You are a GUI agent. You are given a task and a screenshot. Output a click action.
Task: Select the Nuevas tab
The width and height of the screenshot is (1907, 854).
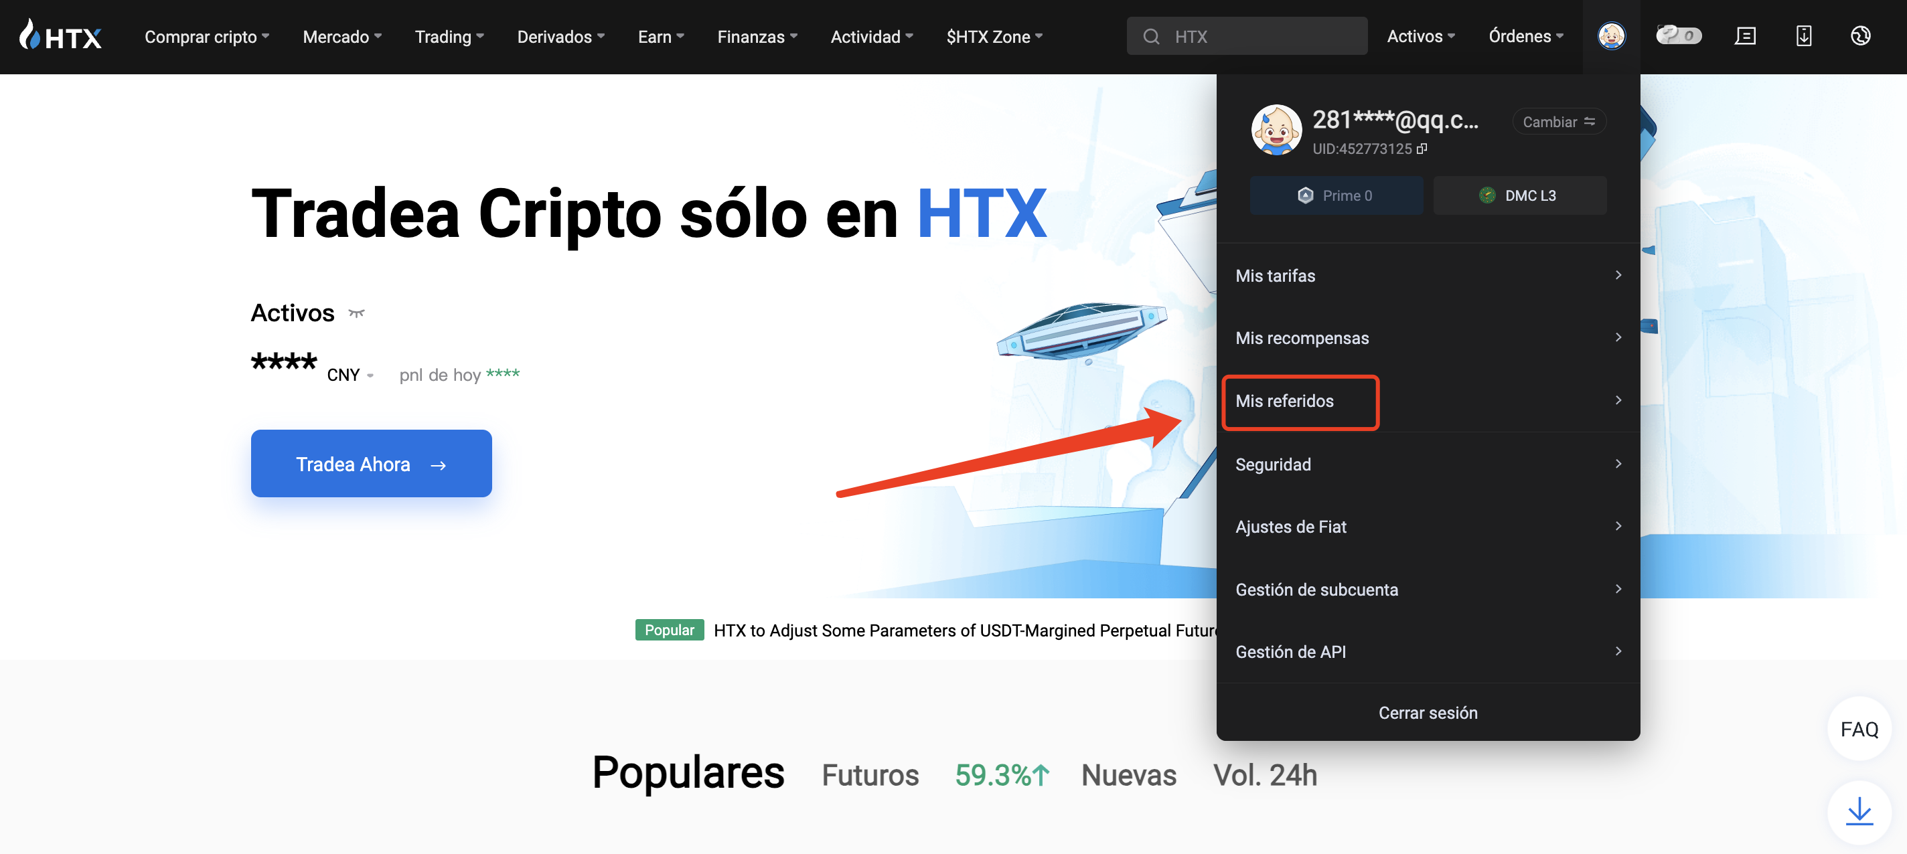click(x=1128, y=775)
